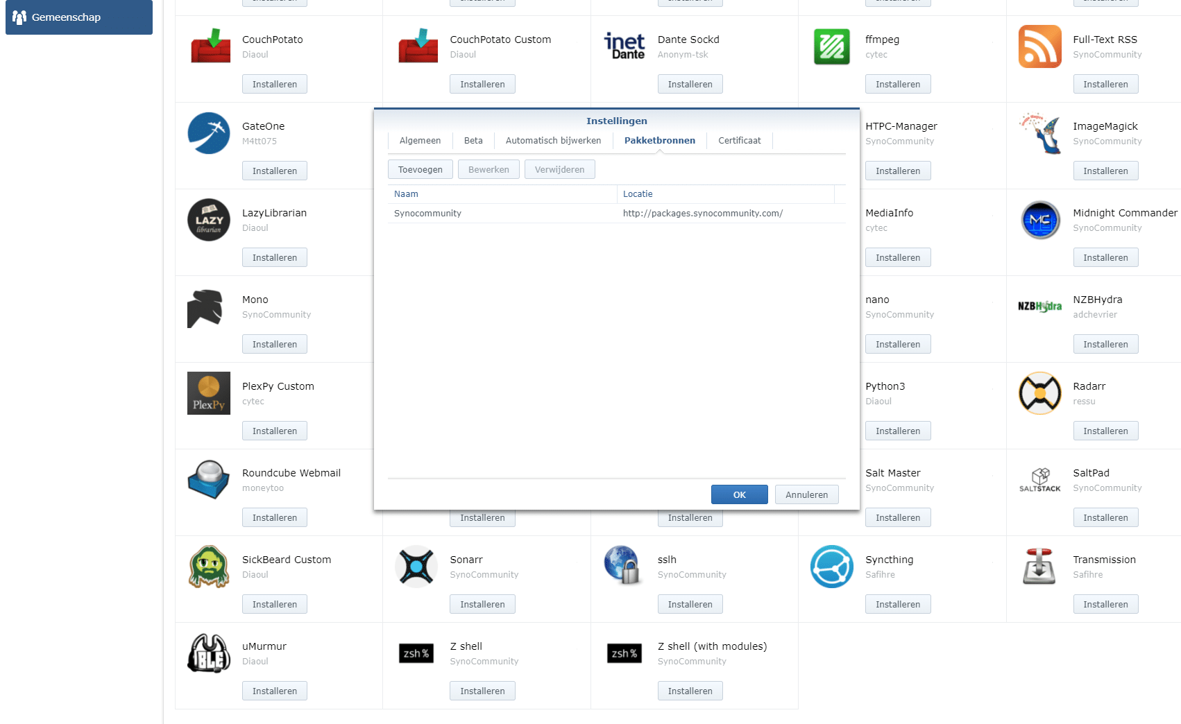Click the Midnight Commander MC icon
This screenshot has height=724, width=1181.
click(x=1040, y=220)
